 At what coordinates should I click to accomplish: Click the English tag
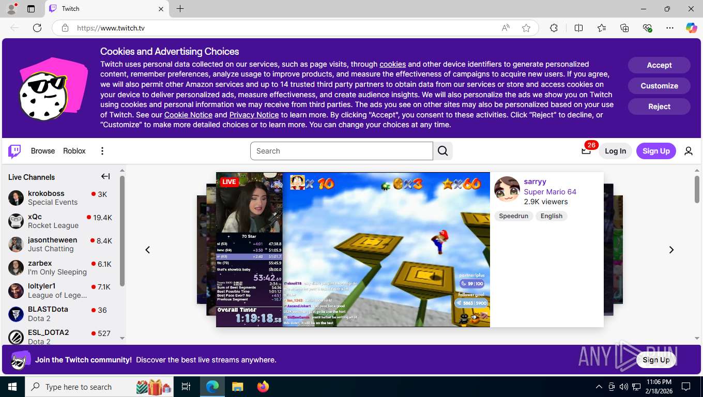pyautogui.click(x=552, y=216)
